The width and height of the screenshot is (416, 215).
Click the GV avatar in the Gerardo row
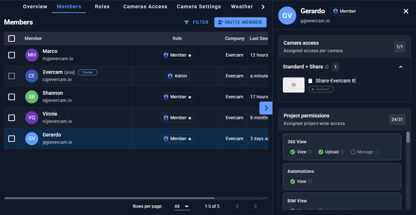point(32,139)
